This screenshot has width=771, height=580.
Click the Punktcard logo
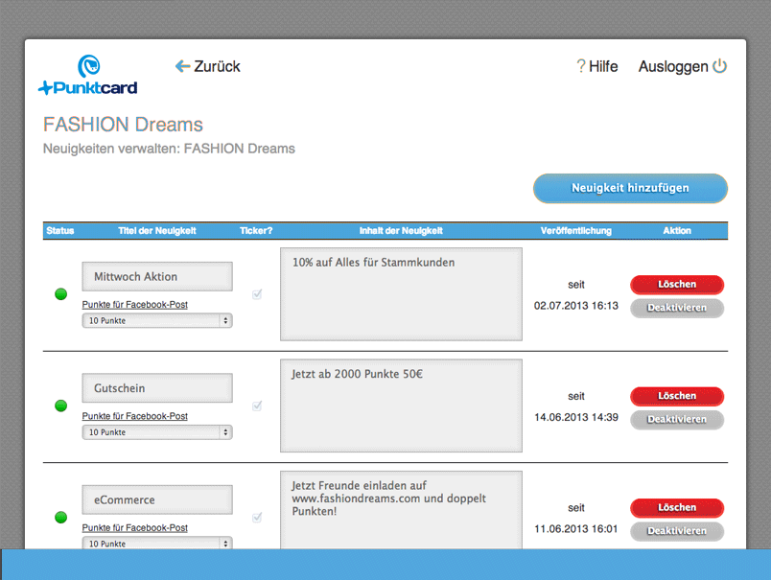tap(88, 75)
